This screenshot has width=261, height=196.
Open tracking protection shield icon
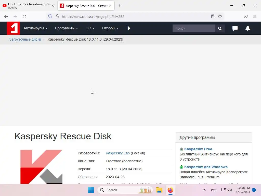50,16
